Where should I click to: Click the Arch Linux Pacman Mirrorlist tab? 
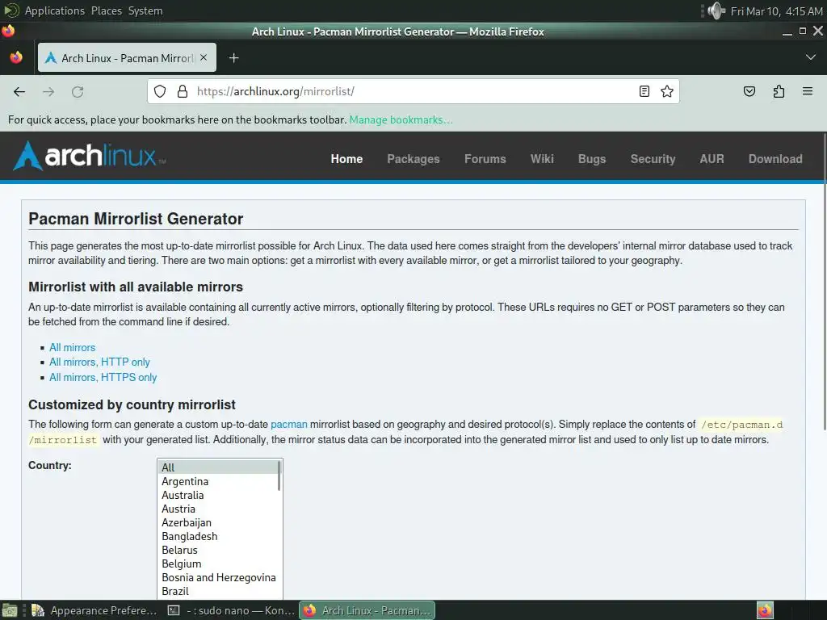click(x=127, y=57)
